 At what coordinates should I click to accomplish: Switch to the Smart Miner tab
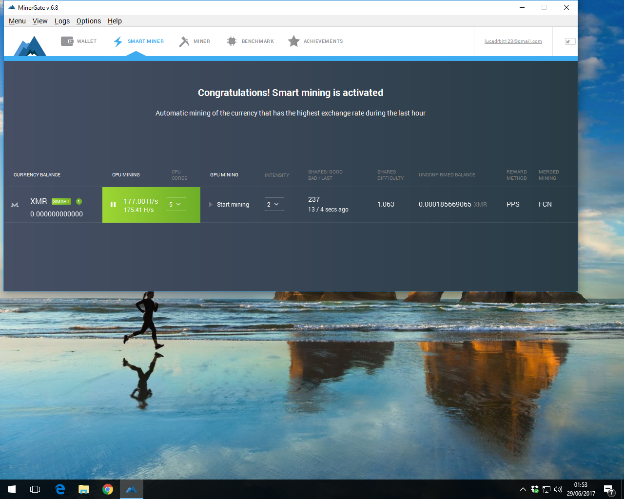[138, 41]
